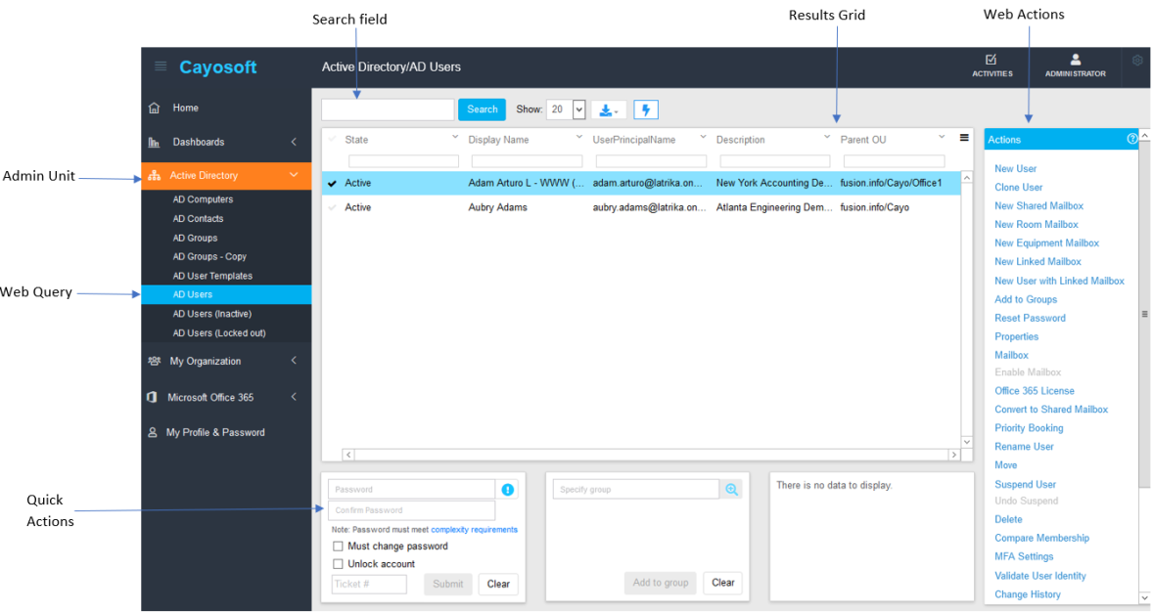Click the password info exclamation icon
Viewport: 1153px width, 612px height.
pyautogui.click(x=507, y=489)
